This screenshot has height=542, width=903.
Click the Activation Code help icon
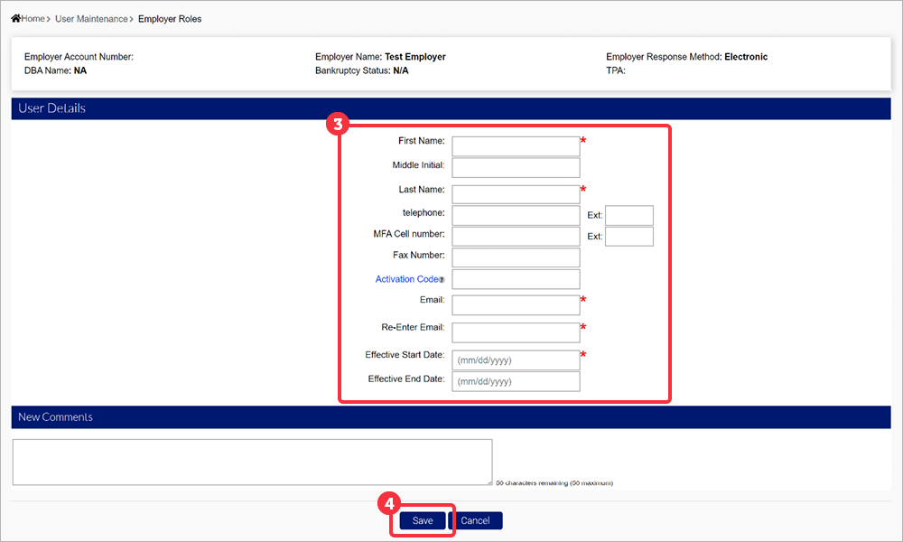(442, 280)
